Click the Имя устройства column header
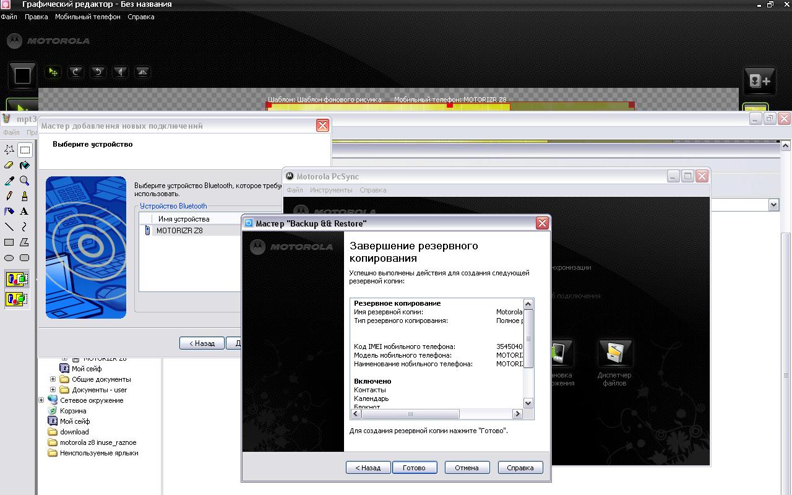This screenshot has width=792, height=495. (x=184, y=219)
